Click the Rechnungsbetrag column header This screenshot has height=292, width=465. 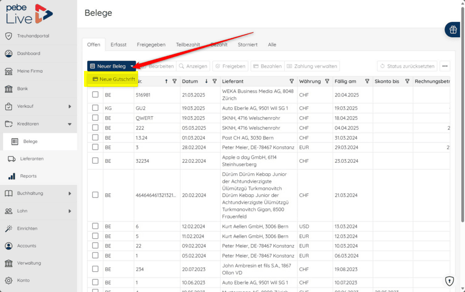click(432, 81)
